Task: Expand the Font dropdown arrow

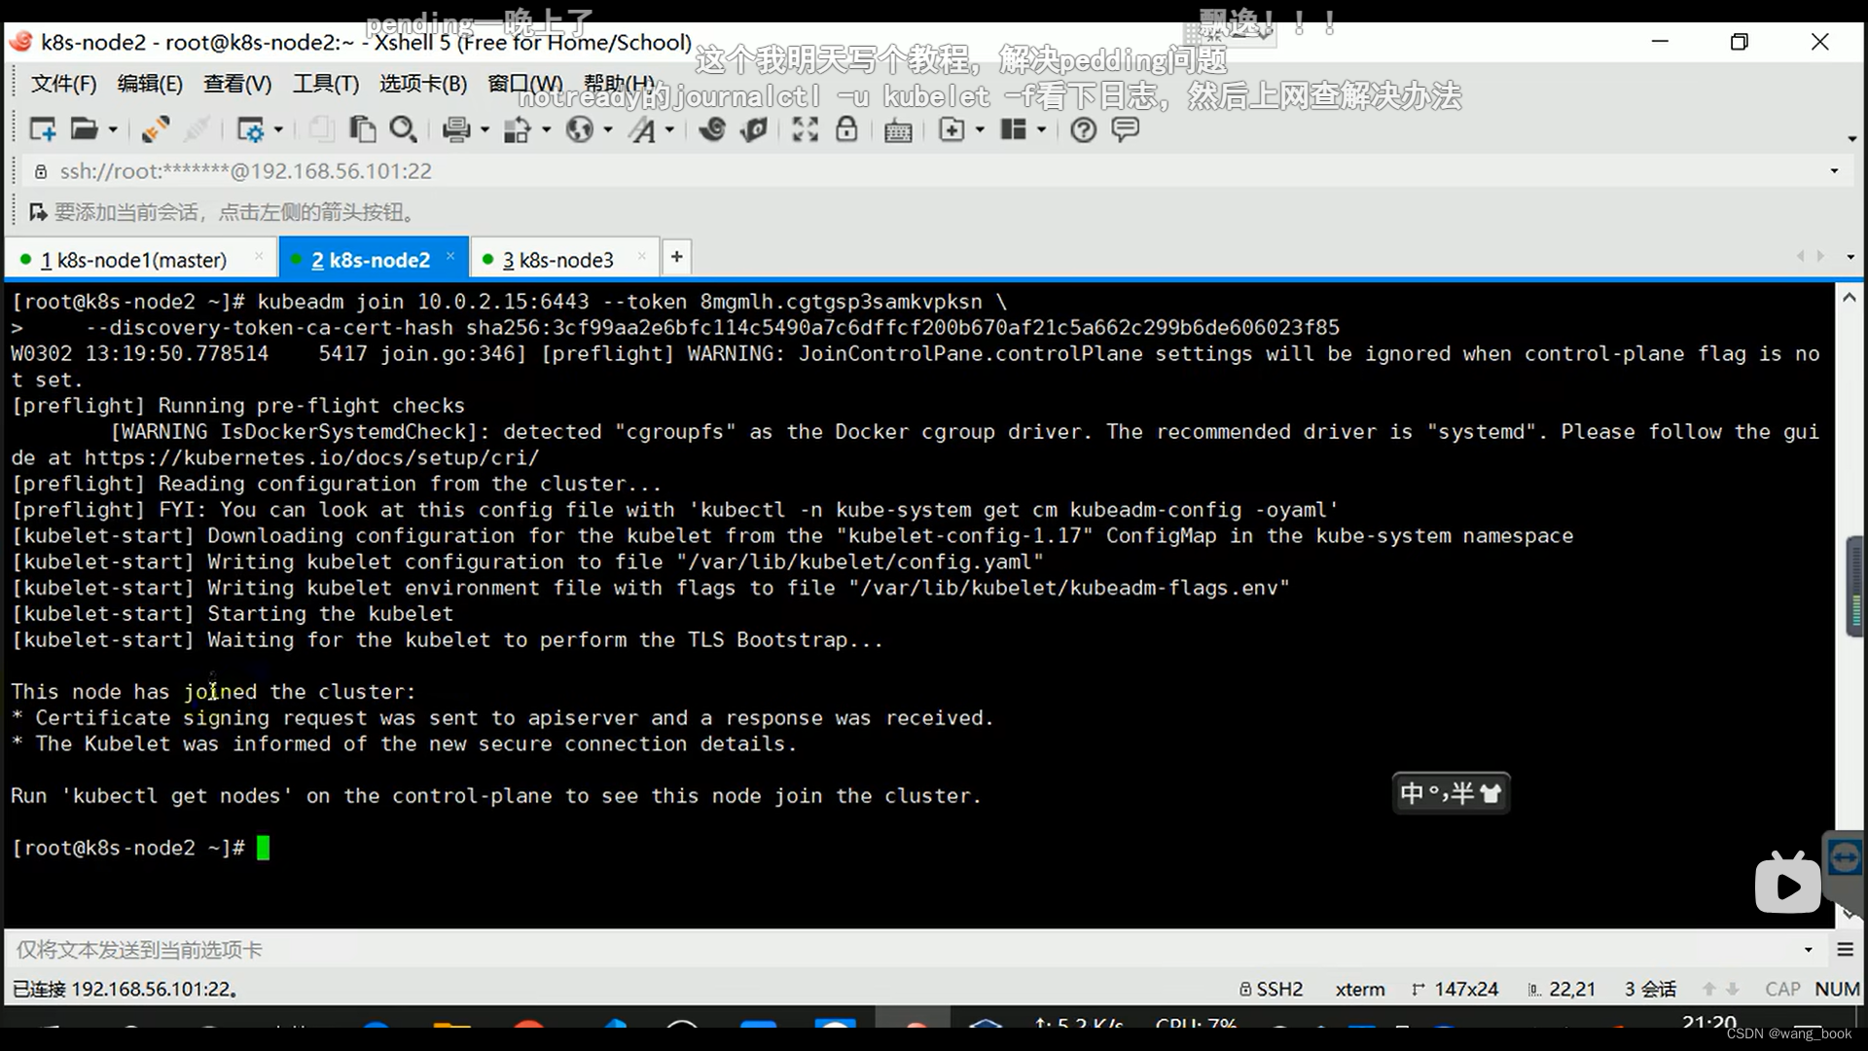Action: pos(669,129)
